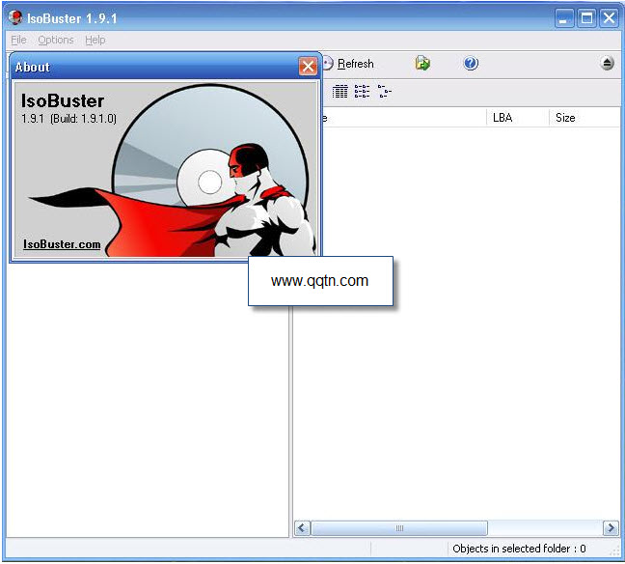Click the green folder arrow toolbar icon
Screen dimensions: 625x564
pos(422,63)
